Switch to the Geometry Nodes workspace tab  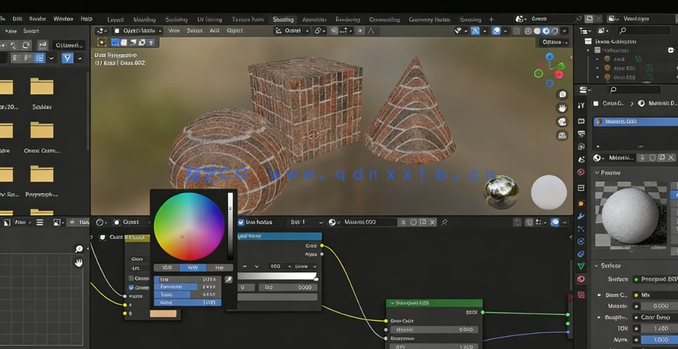point(428,18)
